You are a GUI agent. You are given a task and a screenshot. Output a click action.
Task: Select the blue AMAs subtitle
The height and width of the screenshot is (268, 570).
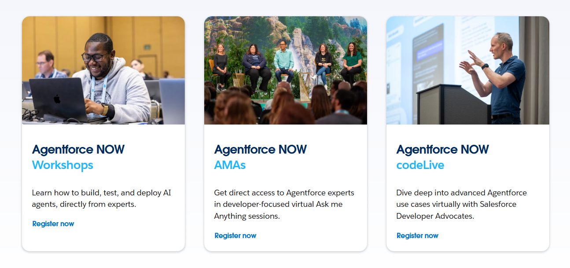click(230, 165)
